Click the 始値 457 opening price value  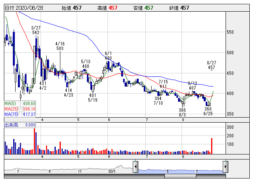76,8
